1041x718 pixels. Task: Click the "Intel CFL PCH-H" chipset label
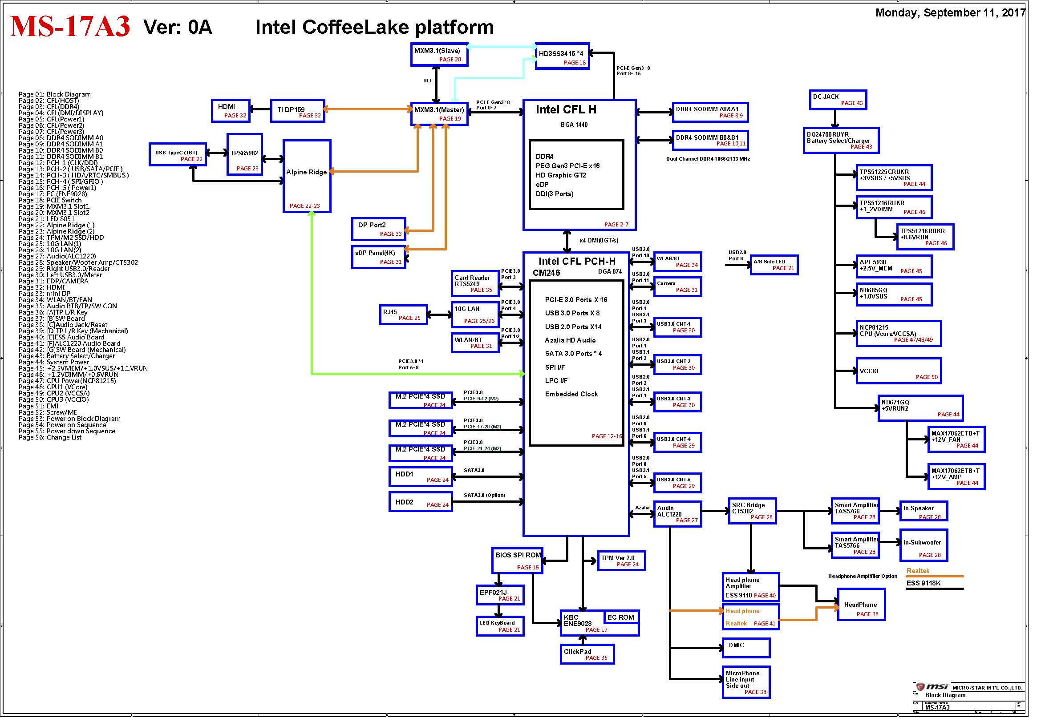pyautogui.click(x=577, y=262)
